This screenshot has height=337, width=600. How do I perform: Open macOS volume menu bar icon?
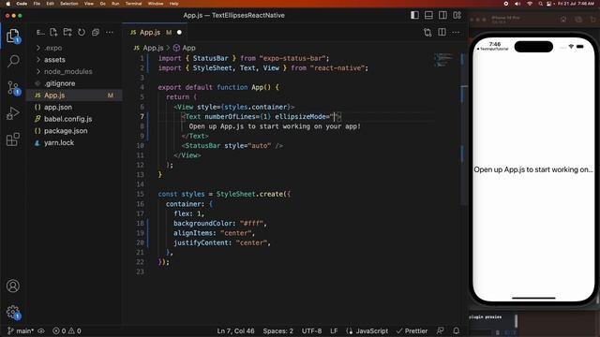[x=517, y=4]
